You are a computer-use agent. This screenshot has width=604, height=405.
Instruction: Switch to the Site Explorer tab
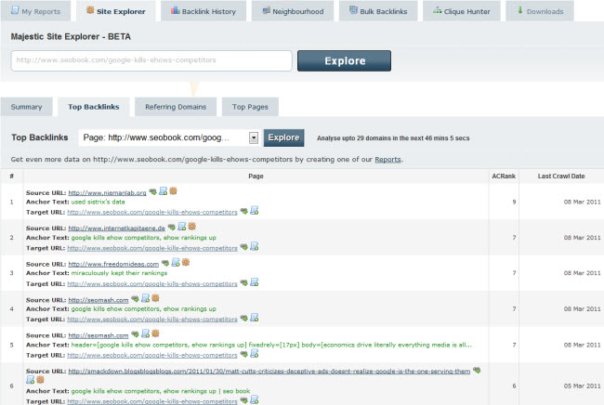115,11
